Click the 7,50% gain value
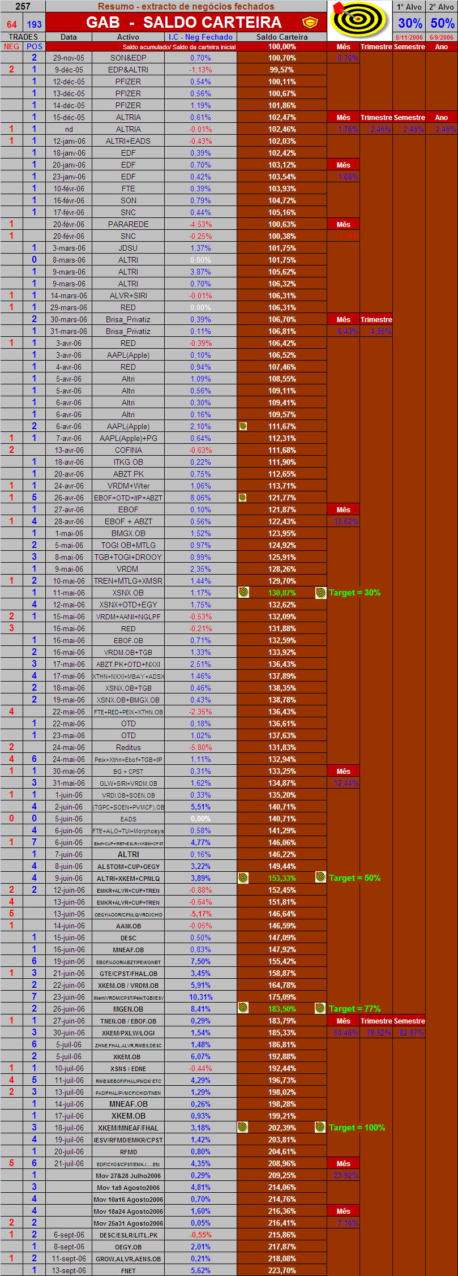This screenshot has width=458, height=1276. tap(200, 961)
